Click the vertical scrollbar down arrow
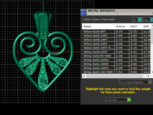153x115 pixels. [x=152, y=72]
